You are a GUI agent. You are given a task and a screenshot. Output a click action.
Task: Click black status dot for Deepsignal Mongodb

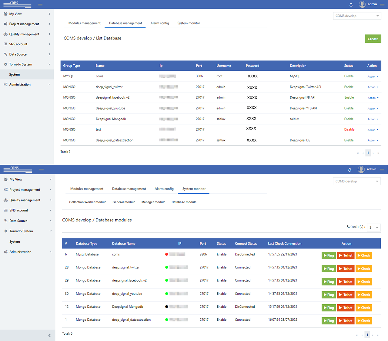[x=166, y=307]
